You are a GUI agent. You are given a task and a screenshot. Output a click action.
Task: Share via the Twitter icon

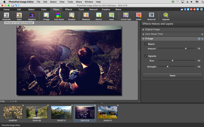188,9
